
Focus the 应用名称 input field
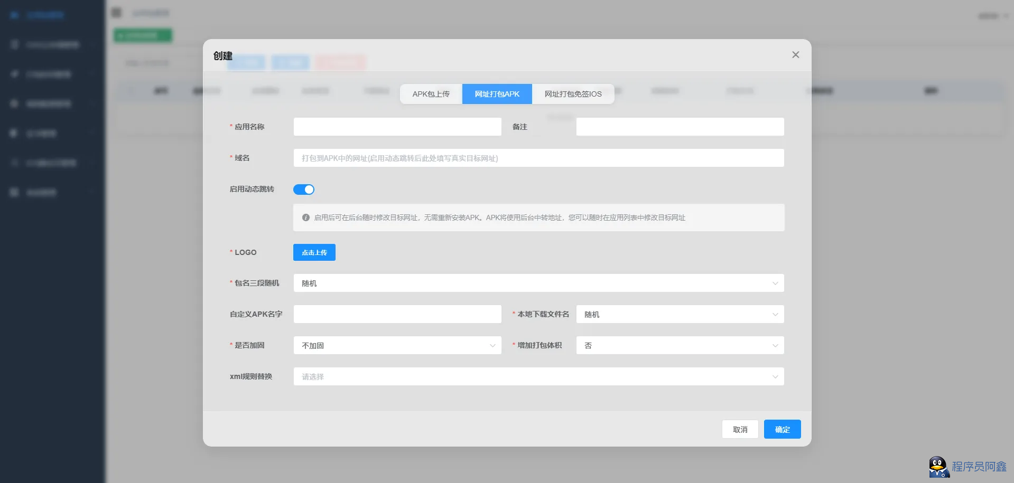coord(397,127)
